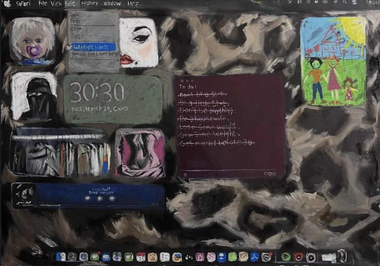Select Copy in the Edit menu
Screen dimensions: 380x266
tap(76, 29)
